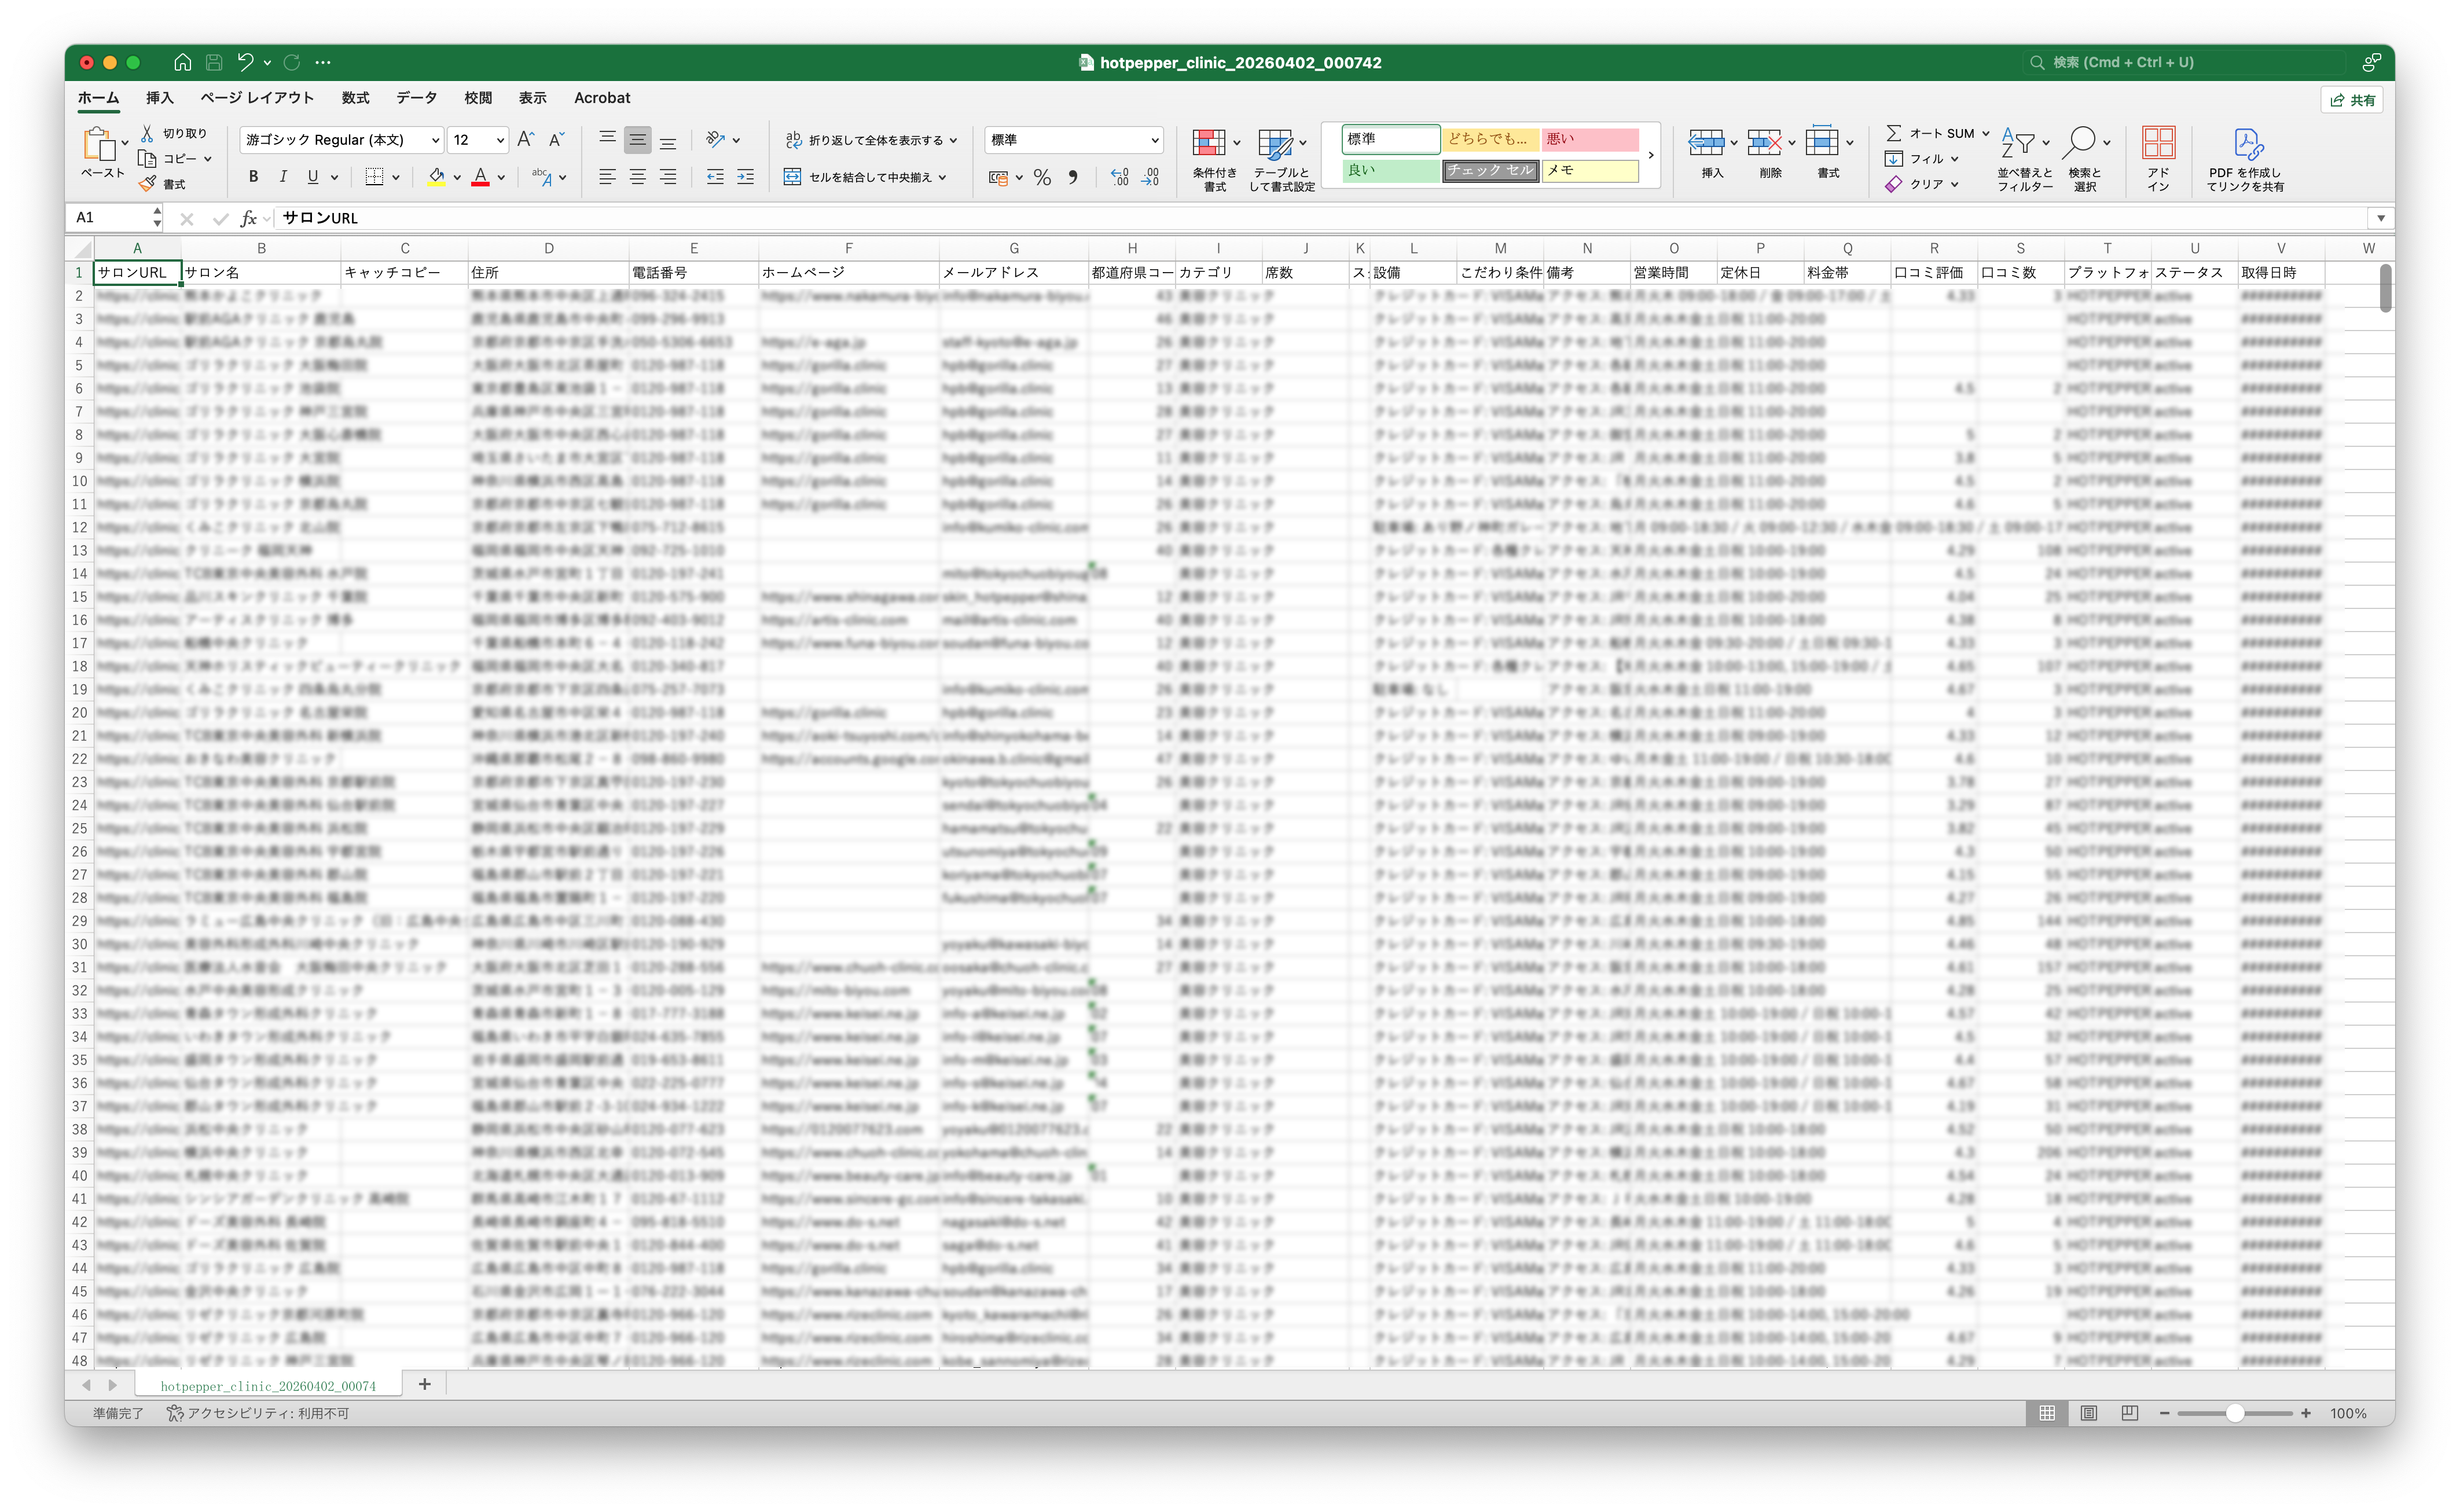
Task: Expand the formula bar chevron
Action: point(2380,218)
